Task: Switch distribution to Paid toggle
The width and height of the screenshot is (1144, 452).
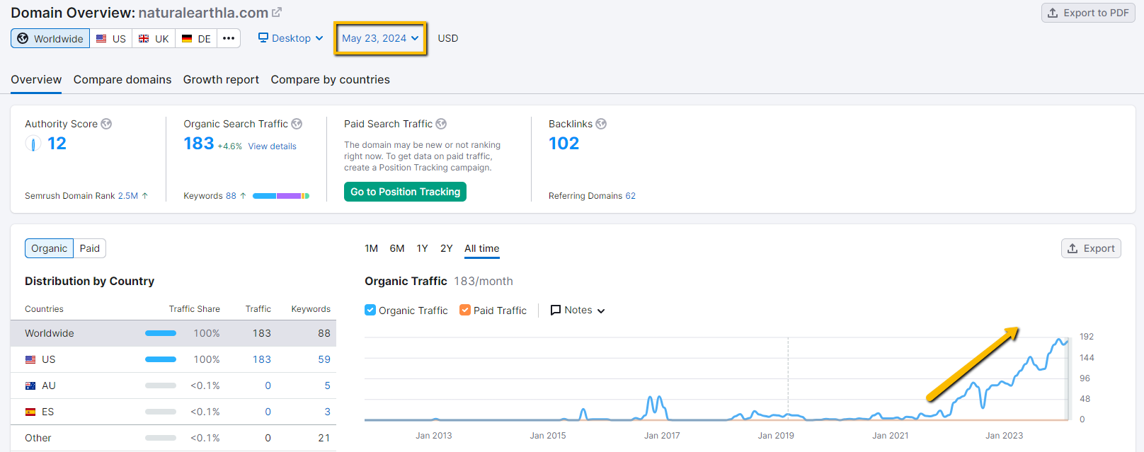Action: click(90, 248)
